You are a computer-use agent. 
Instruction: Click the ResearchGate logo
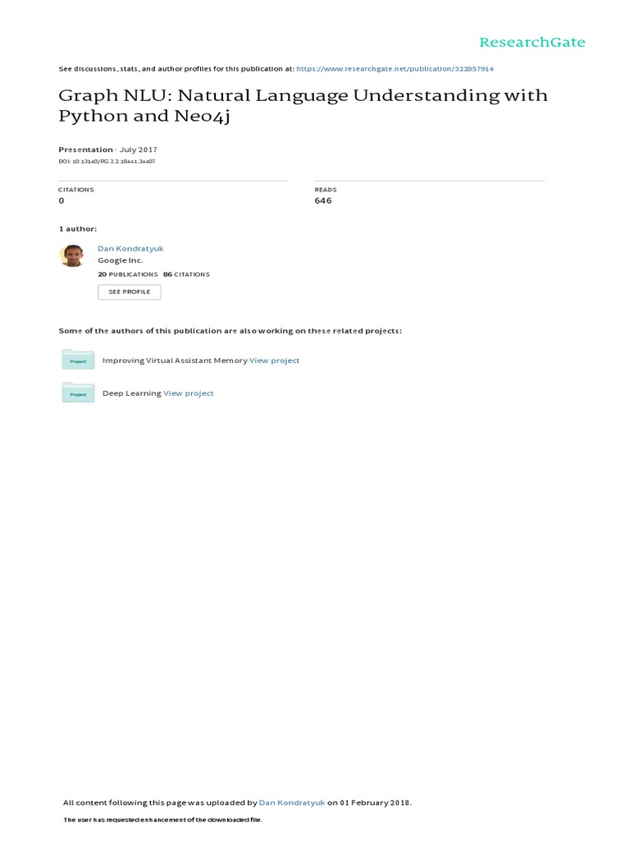532,43
